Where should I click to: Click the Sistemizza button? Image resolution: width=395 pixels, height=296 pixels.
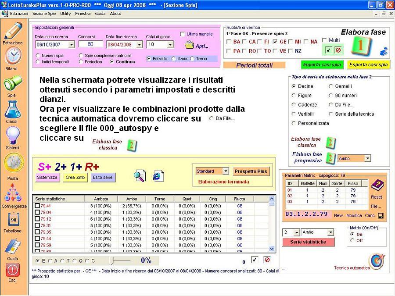pyautogui.click(x=47, y=178)
